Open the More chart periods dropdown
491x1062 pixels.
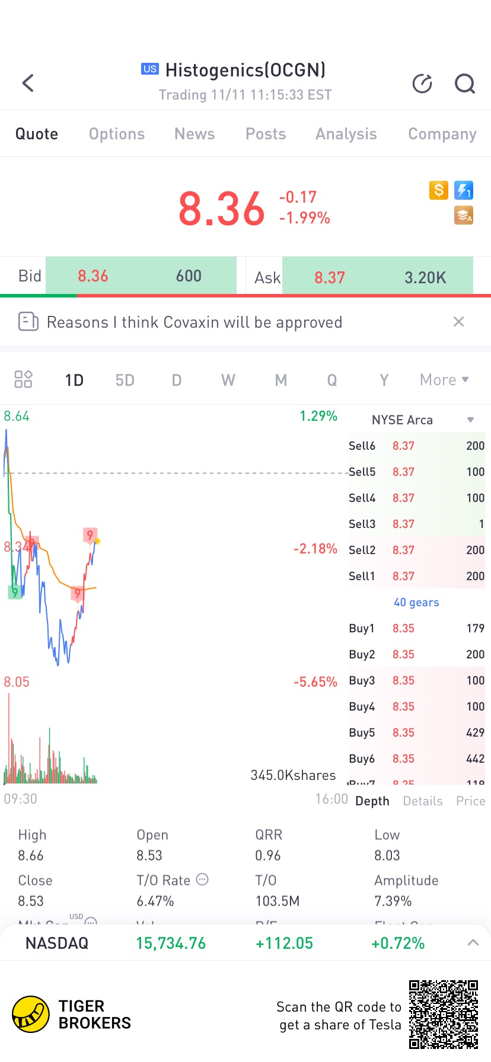click(444, 380)
